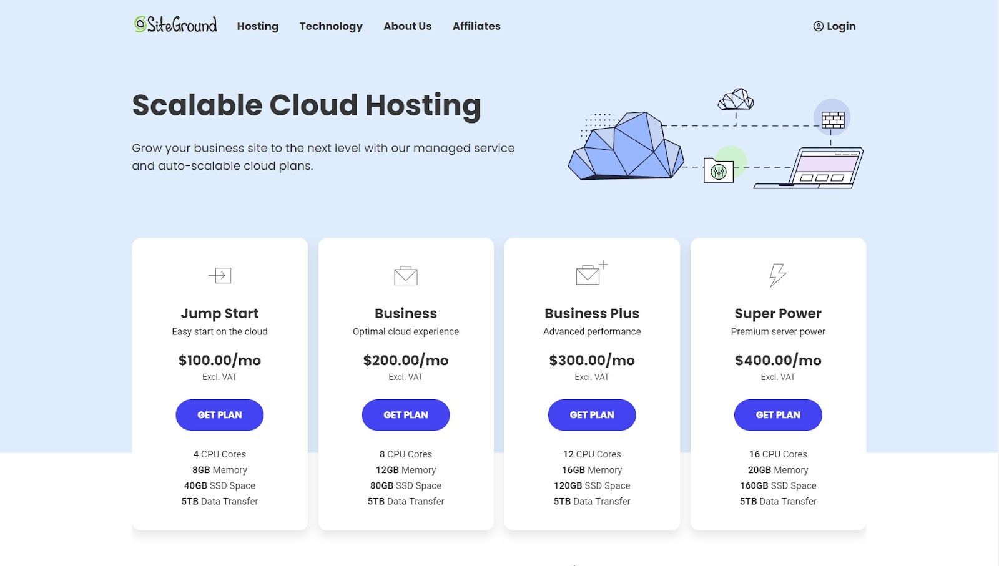Image resolution: width=999 pixels, height=566 pixels.
Task: Click the Business plan envelope icon
Action: pyautogui.click(x=406, y=275)
